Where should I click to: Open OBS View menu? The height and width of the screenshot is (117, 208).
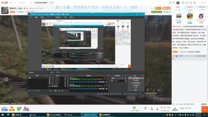coord(42,17)
